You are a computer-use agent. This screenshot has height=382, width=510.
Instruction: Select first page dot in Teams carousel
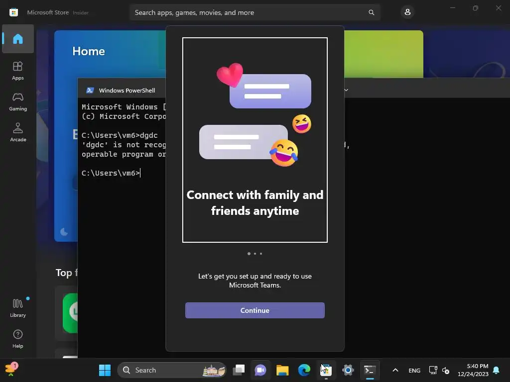coord(249,254)
